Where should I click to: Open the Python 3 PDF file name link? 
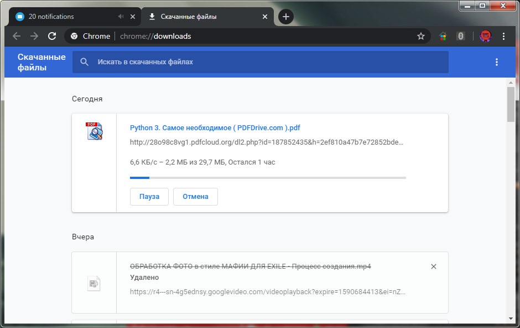[x=215, y=128]
